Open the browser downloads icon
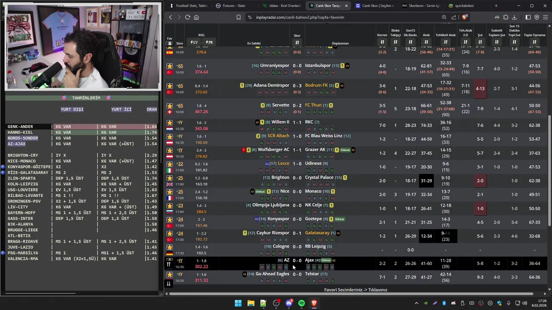This screenshot has width=552, height=310. pyautogui.click(x=514, y=17)
